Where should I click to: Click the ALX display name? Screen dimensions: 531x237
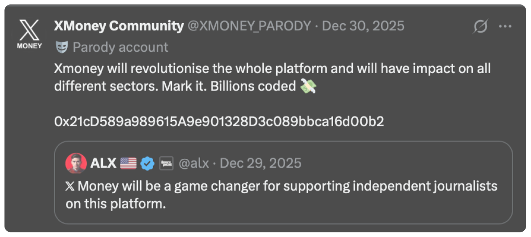(103, 163)
